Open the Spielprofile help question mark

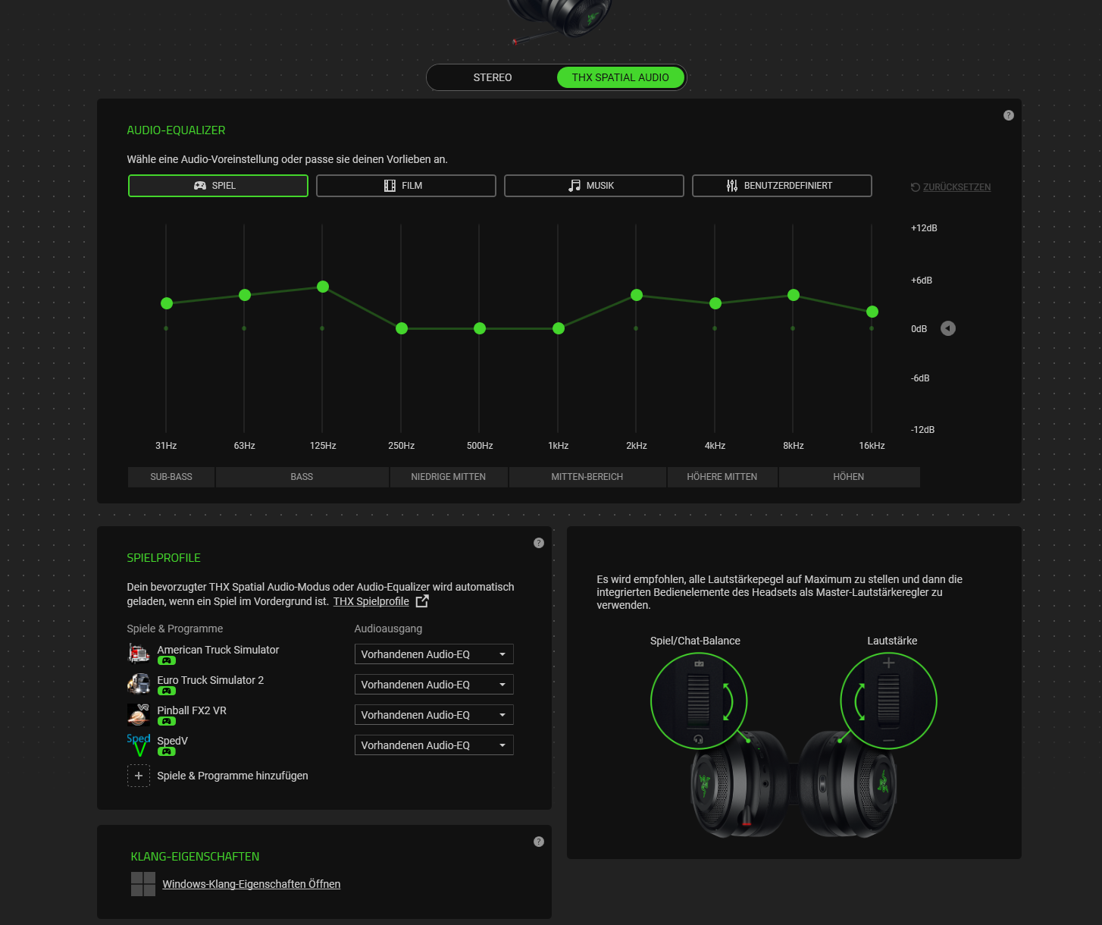[x=539, y=543]
